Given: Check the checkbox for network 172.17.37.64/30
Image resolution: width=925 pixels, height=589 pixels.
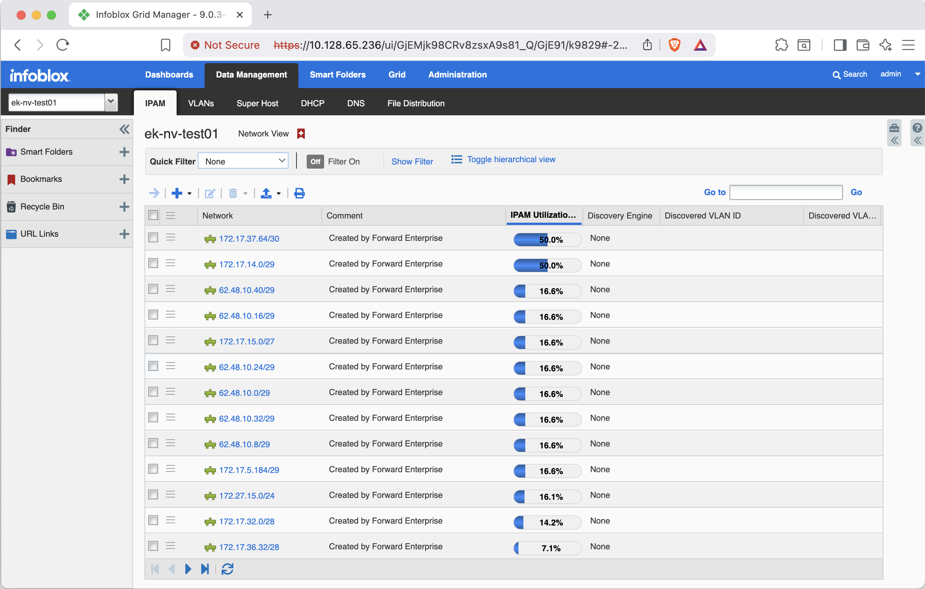Looking at the screenshot, I should click(153, 237).
